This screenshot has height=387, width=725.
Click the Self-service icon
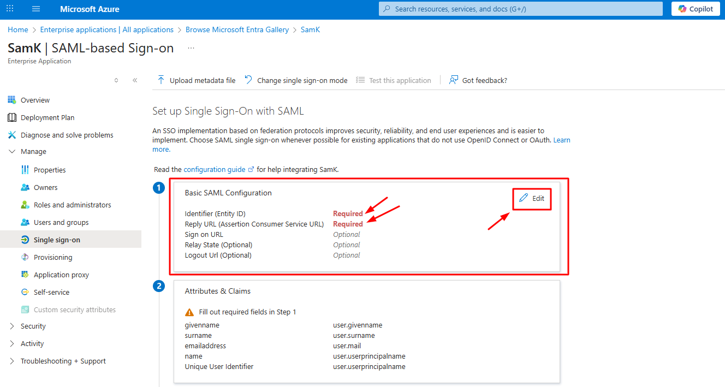pos(25,292)
